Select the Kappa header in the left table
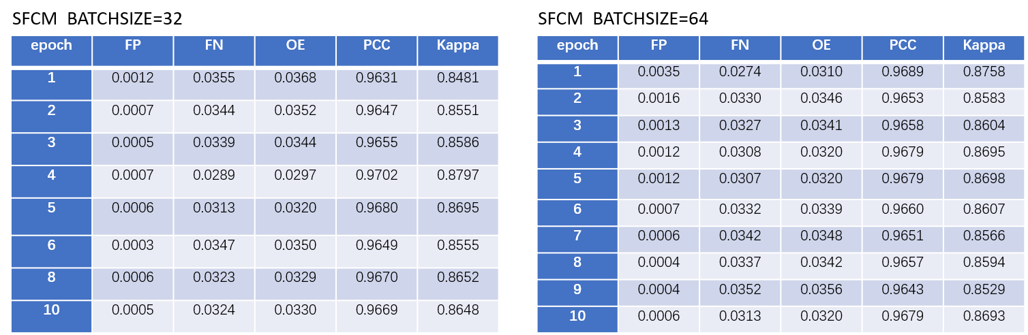The width and height of the screenshot is (1028, 335). pyautogui.click(x=457, y=46)
